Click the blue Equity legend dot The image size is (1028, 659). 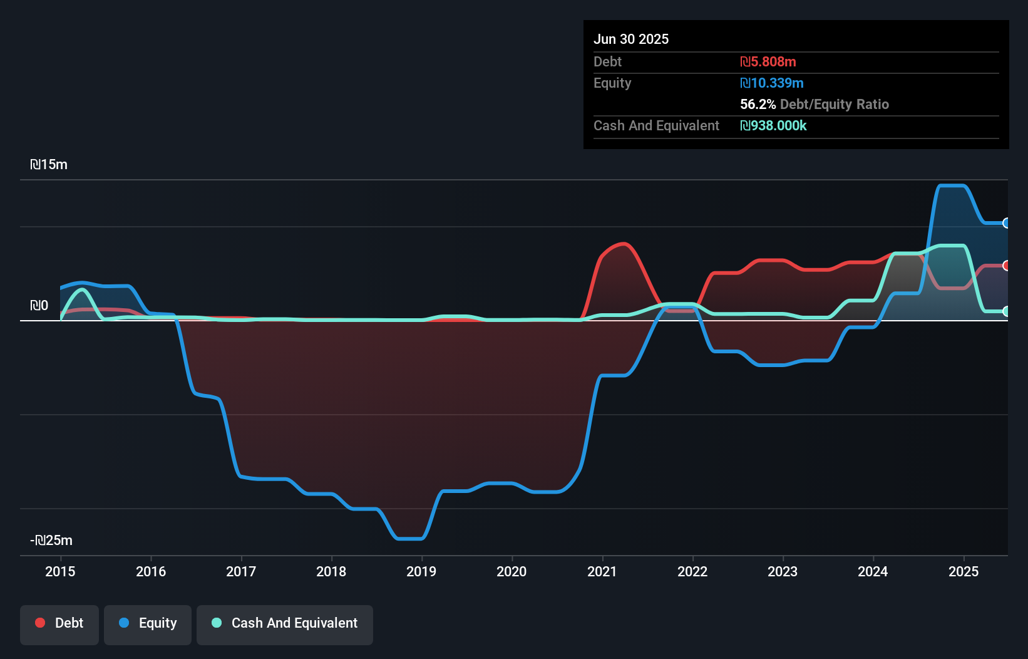click(x=124, y=623)
